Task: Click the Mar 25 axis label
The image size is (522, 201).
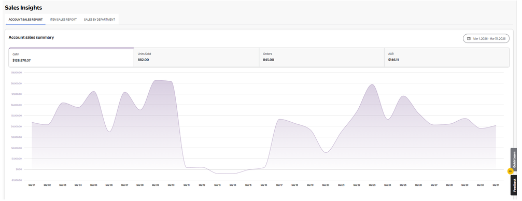Action: click(x=403, y=185)
